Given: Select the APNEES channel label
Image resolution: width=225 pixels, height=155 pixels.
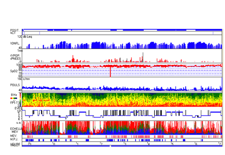Looking at the screenshot, I should [x=16, y=59].
